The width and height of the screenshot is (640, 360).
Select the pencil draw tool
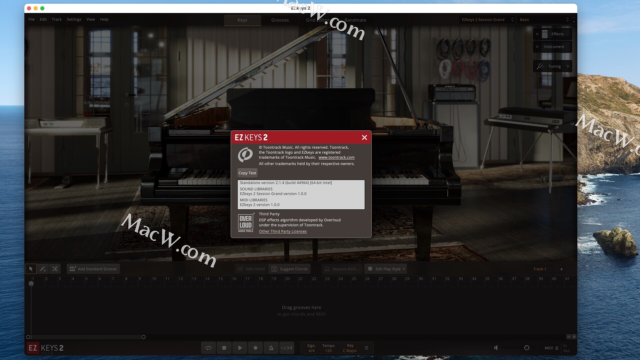[43, 269]
